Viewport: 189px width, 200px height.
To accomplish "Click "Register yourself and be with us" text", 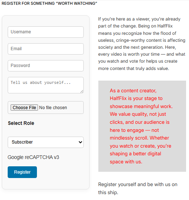I will tap(138, 185).
